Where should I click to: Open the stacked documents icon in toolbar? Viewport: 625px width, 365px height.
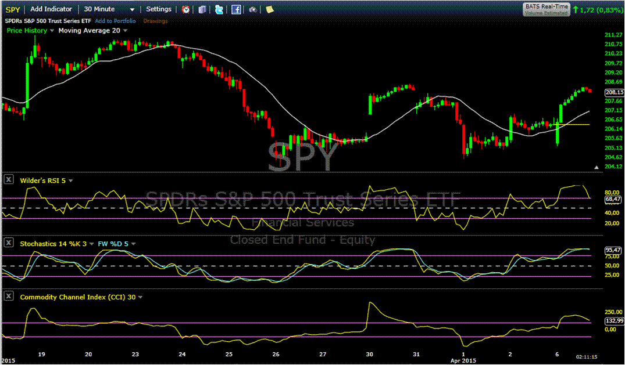coord(202,9)
